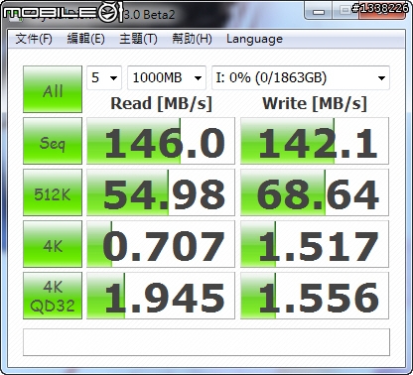Start the Seq sequential test

[53, 141]
